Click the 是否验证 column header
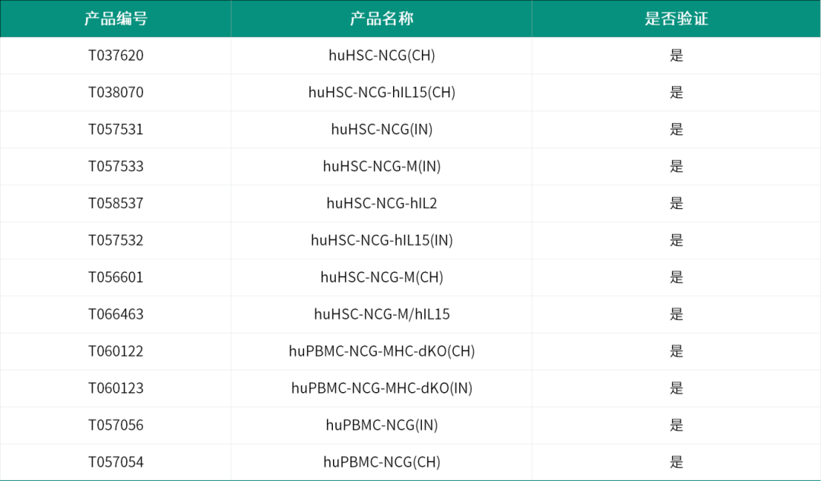 pyautogui.click(x=676, y=19)
